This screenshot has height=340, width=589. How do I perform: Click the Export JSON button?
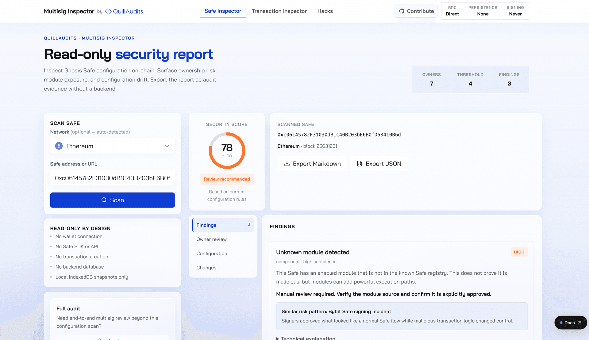(x=379, y=163)
